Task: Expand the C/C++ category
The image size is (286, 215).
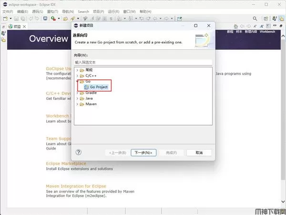Action: coord(77,76)
